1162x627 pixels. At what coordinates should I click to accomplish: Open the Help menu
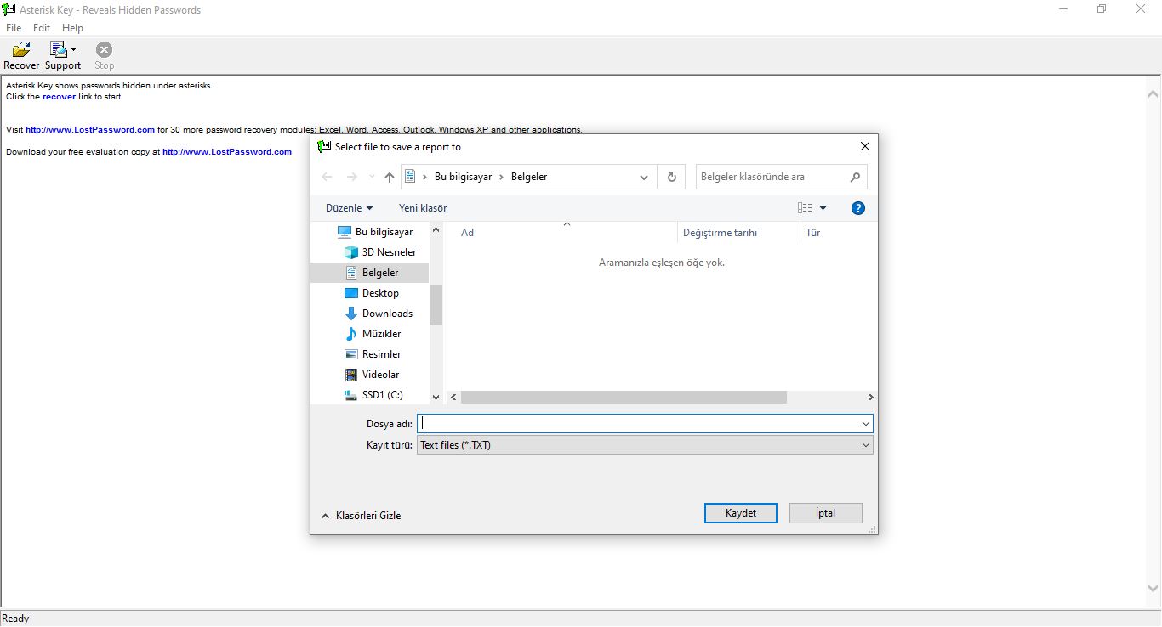(72, 28)
